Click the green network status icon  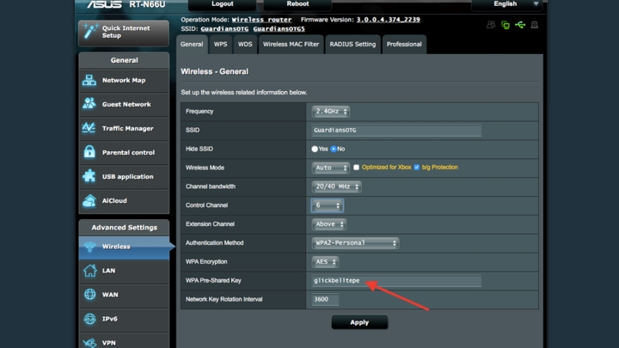pyautogui.click(x=506, y=25)
